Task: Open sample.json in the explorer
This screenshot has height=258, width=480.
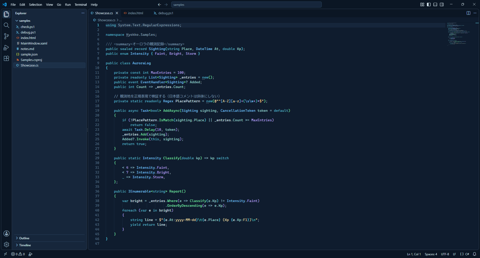Action: click(49, 54)
